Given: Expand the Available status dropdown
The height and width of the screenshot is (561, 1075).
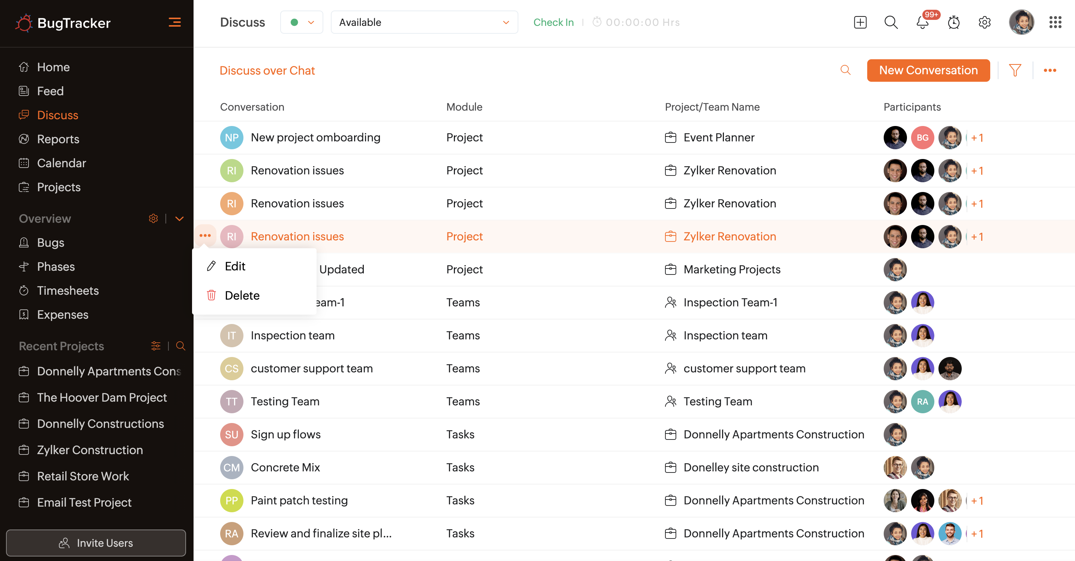Looking at the screenshot, I should click(424, 22).
